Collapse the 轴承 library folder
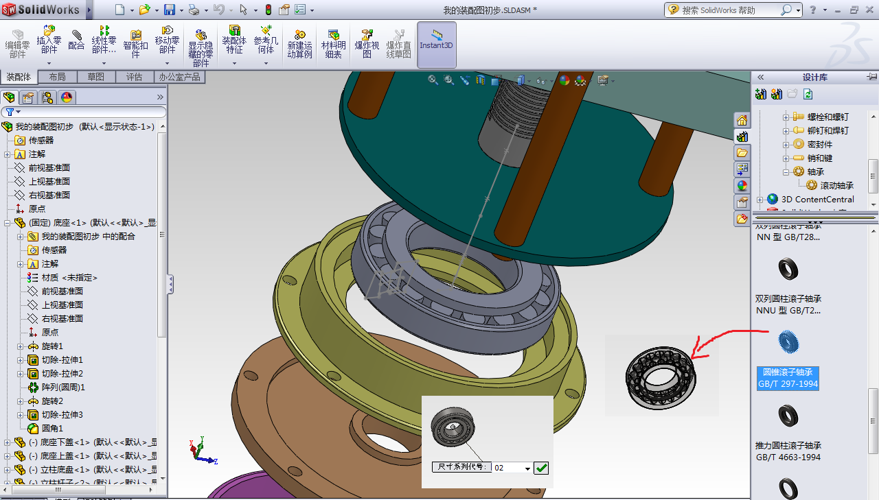Image resolution: width=879 pixels, height=500 pixels. [x=786, y=171]
